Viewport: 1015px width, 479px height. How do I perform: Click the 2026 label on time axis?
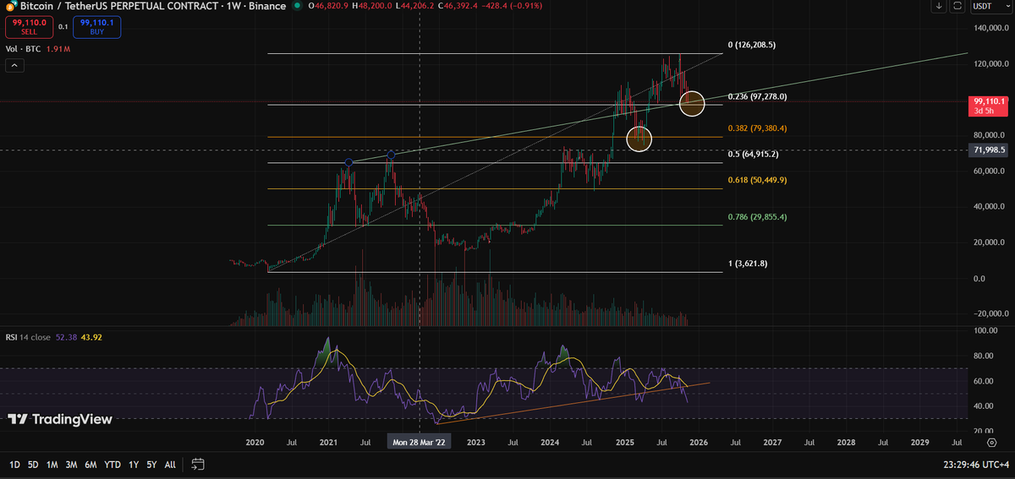698,442
